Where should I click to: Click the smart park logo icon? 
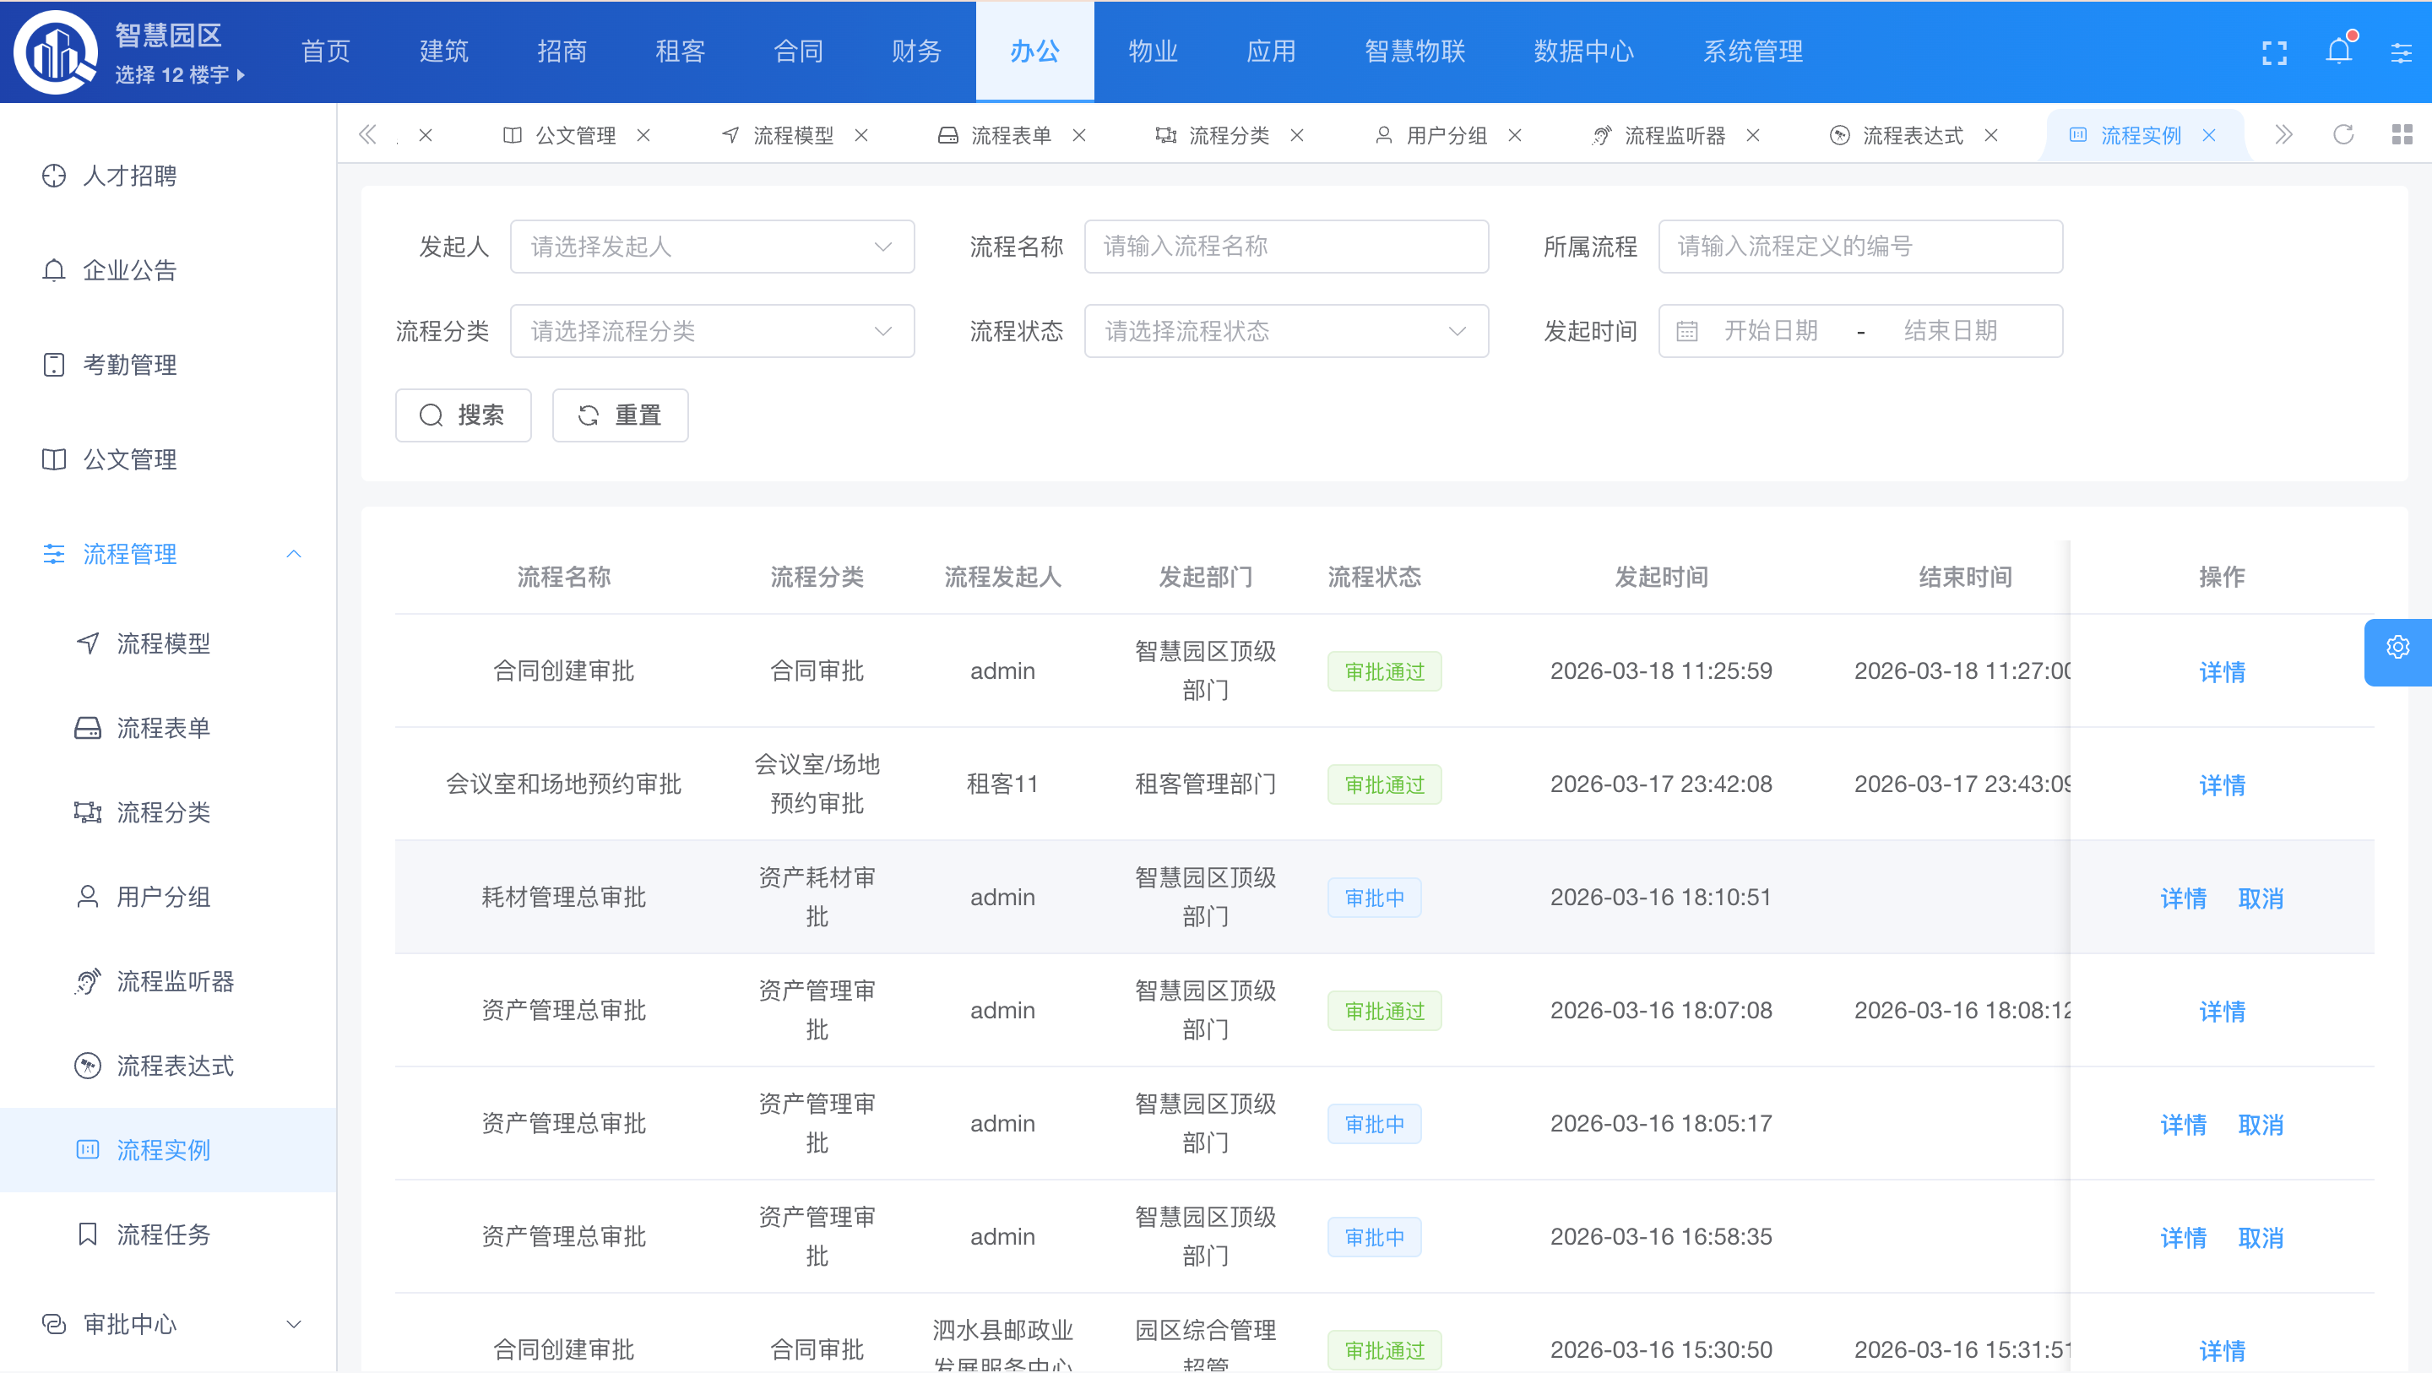point(55,52)
